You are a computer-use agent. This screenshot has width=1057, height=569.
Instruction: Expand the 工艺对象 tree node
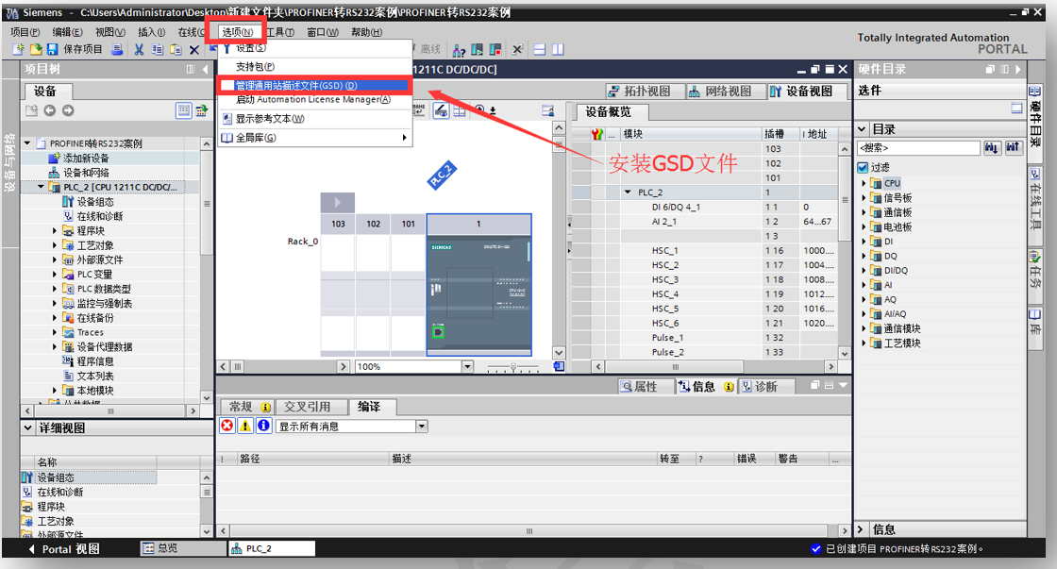click(x=55, y=245)
